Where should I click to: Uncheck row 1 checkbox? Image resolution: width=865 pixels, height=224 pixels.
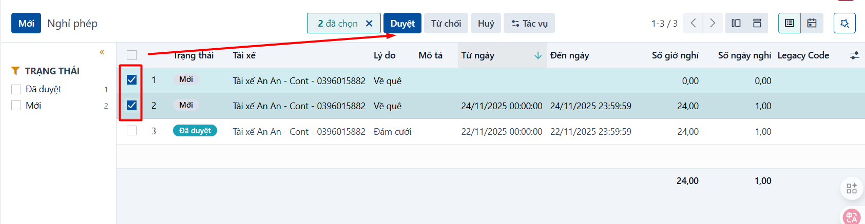(132, 79)
